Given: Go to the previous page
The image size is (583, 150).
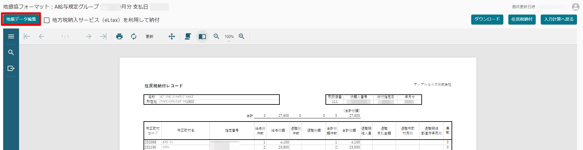Looking at the screenshot, I should [41, 36].
